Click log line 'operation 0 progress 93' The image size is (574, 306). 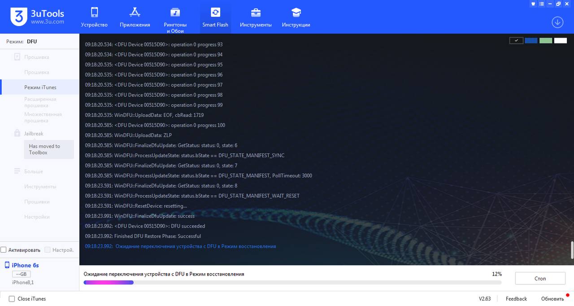click(154, 44)
